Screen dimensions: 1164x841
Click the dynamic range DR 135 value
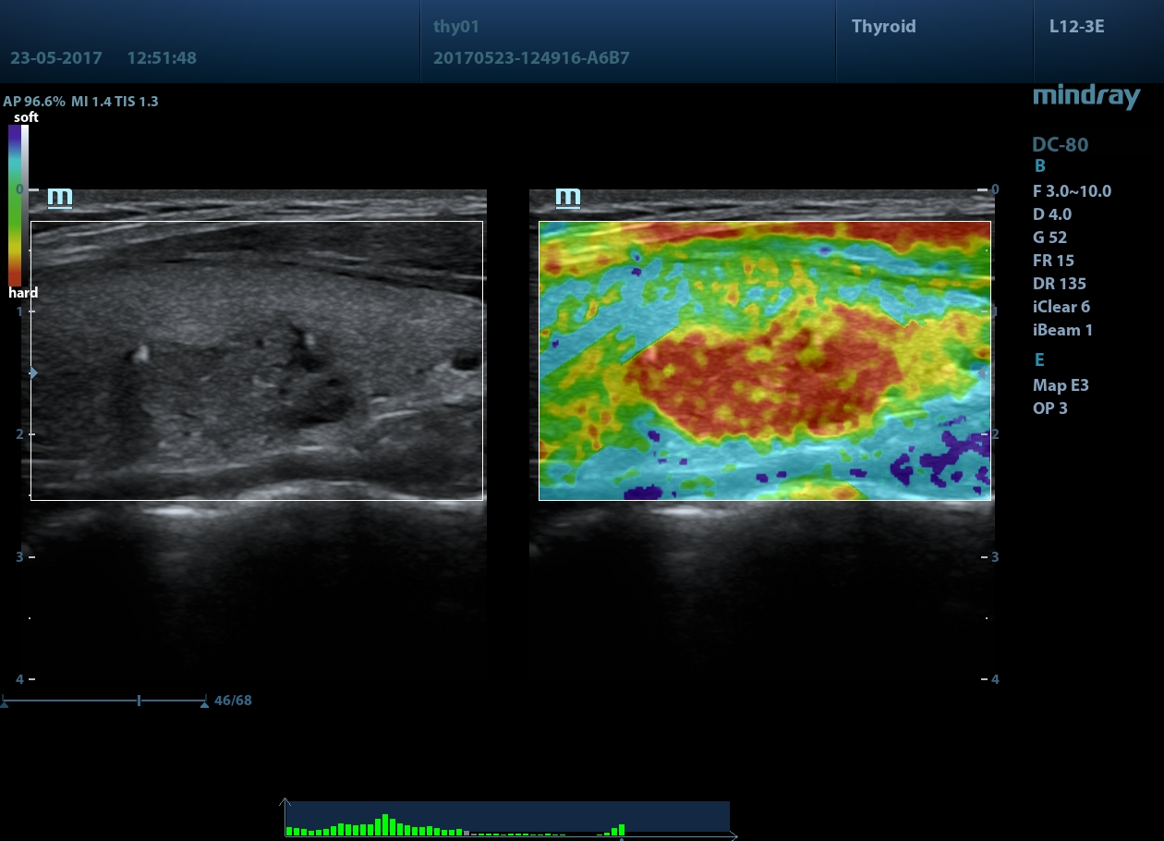[x=1060, y=284]
